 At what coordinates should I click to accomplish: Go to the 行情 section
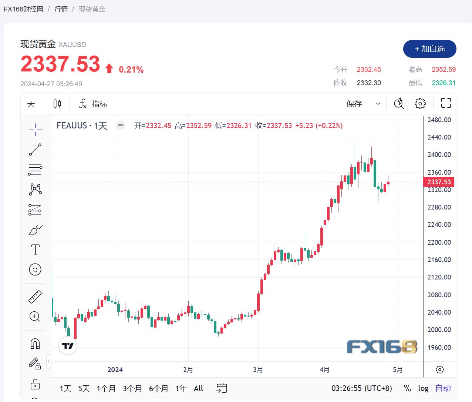(x=61, y=9)
